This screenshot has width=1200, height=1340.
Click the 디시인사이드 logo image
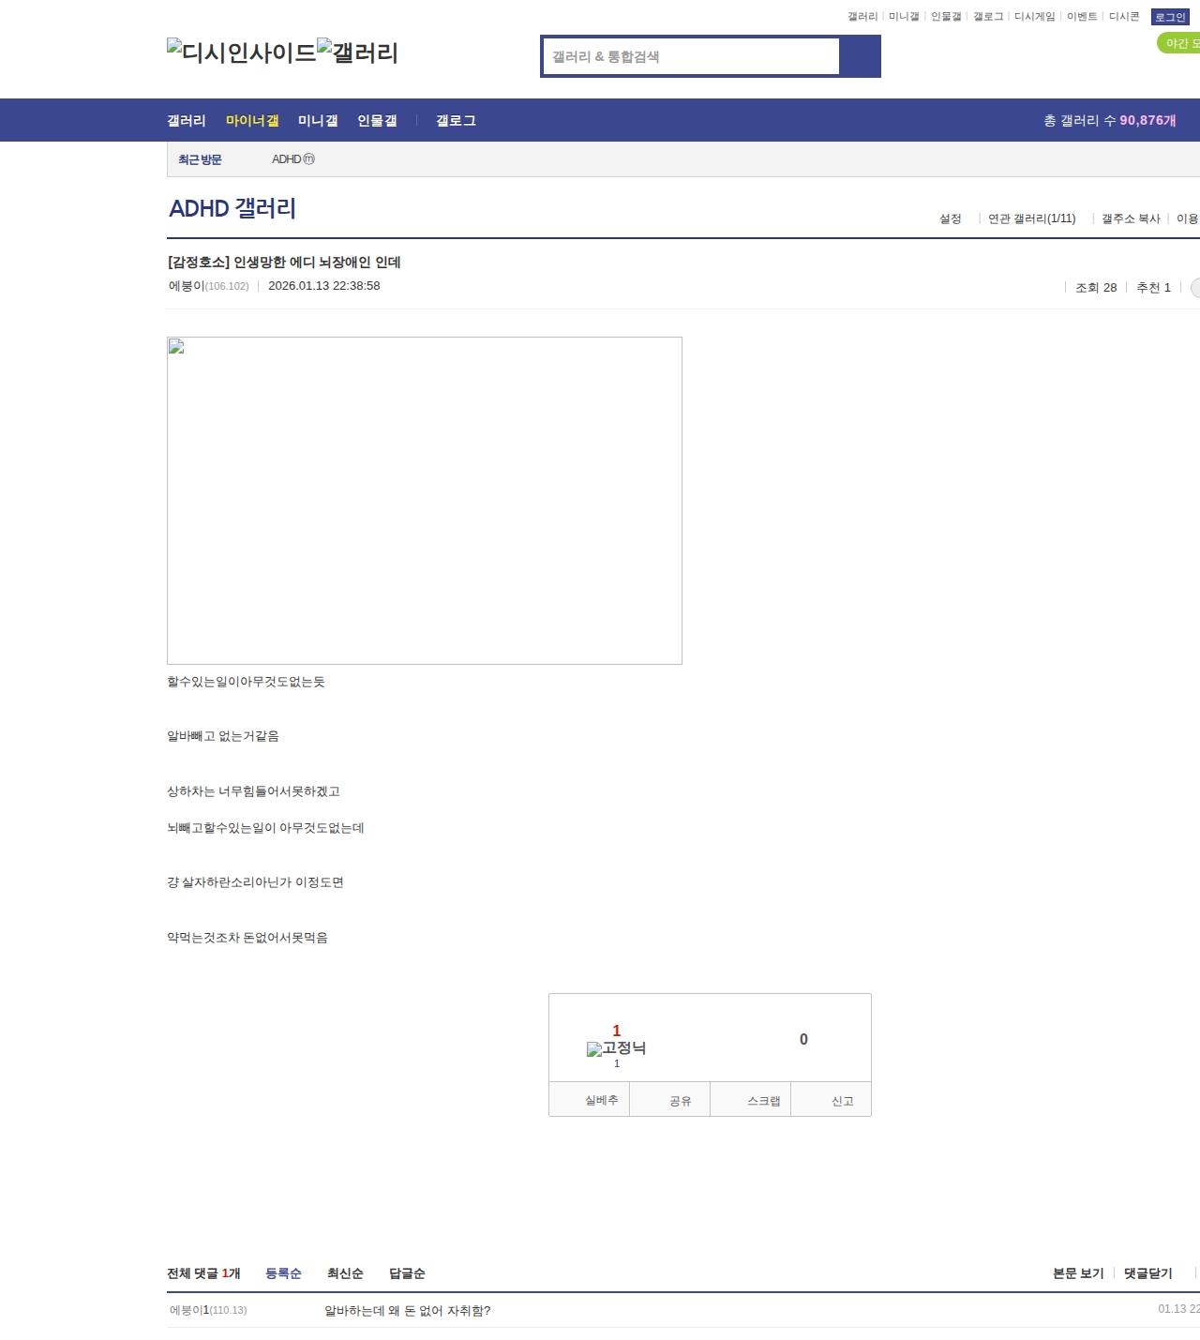click(241, 53)
